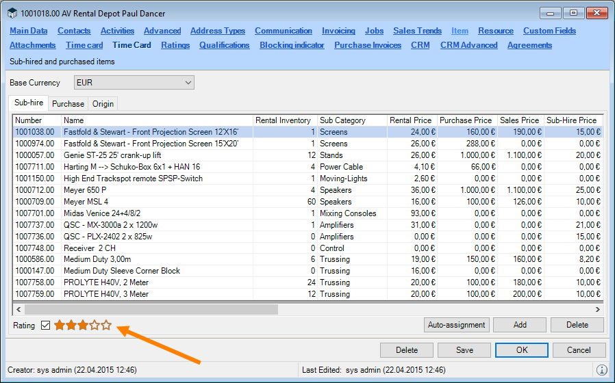Open the Origin tab
Screen dimensions: 615x383
click(x=103, y=104)
